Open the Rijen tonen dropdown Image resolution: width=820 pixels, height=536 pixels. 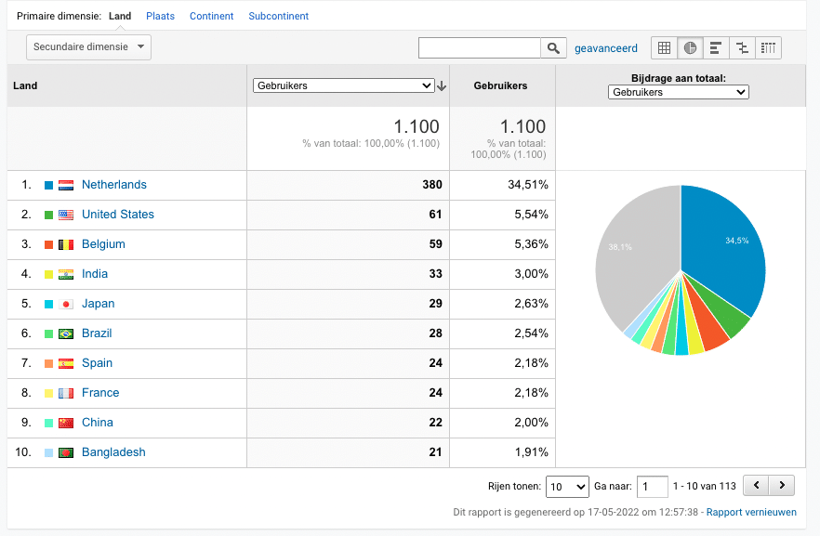[x=567, y=486]
